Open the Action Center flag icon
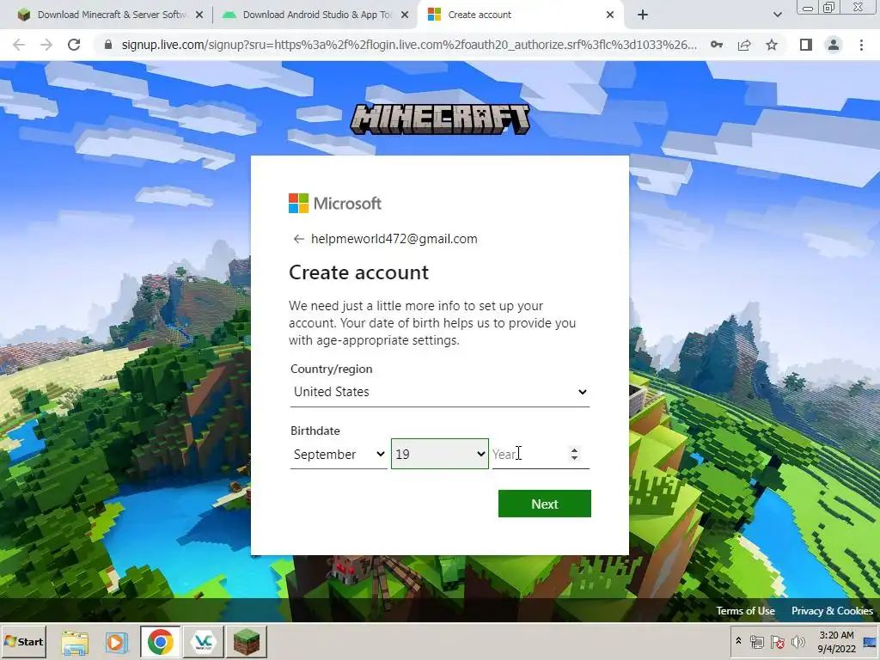 (x=778, y=642)
